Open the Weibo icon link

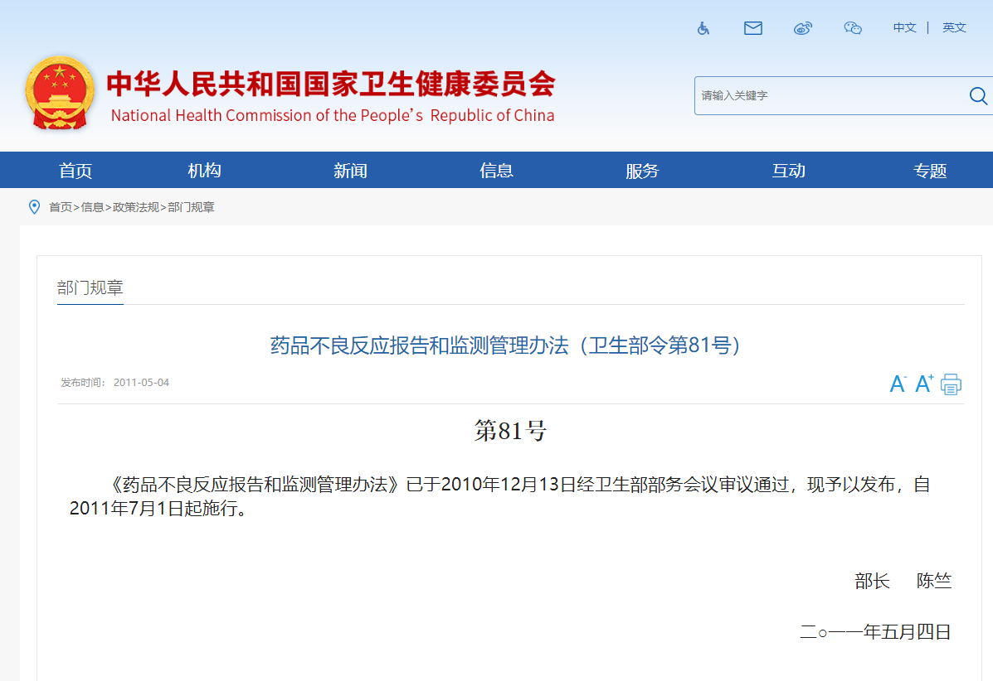(803, 28)
